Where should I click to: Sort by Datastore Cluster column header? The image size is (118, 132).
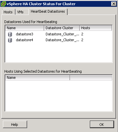pos(62,28)
